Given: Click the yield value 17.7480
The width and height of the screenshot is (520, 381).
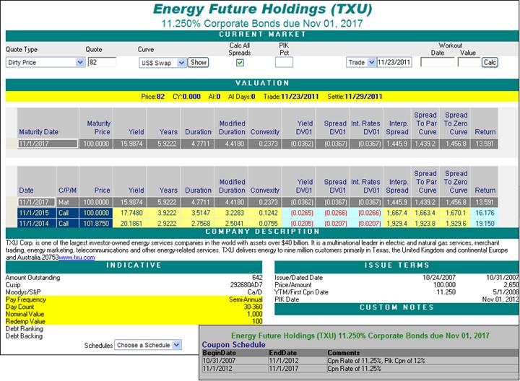Looking at the screenshot, I should click(x=131, y=213).
